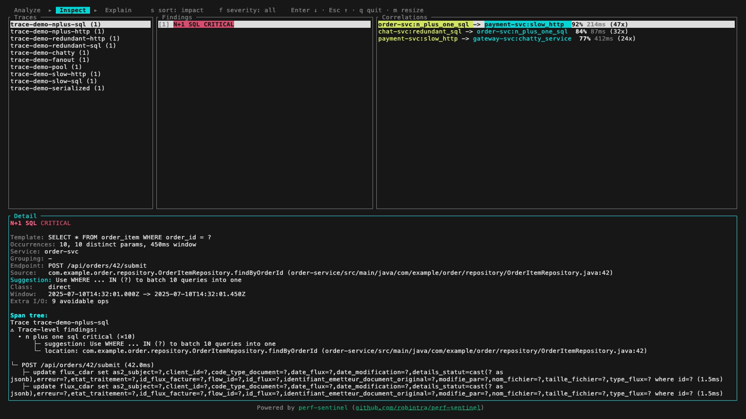Select trace-demo-nplus-sql in Traces

click(x=80, y=24)
